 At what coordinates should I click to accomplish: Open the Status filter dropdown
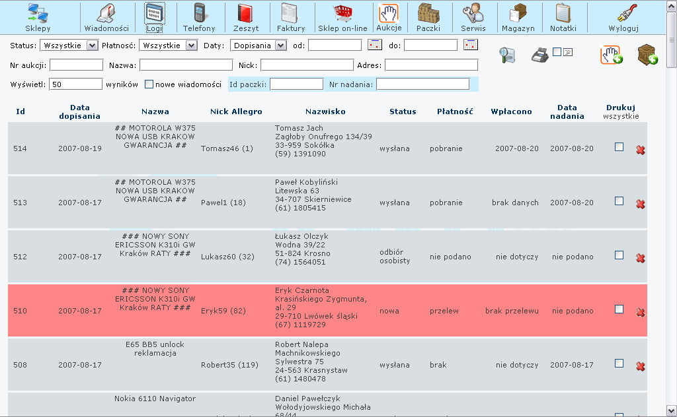pyautogui.click(x=69, y=46)
